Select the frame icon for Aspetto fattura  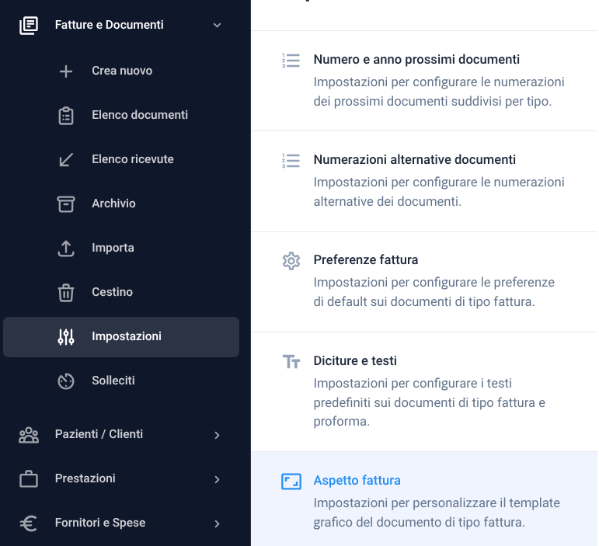click(291, 481)
